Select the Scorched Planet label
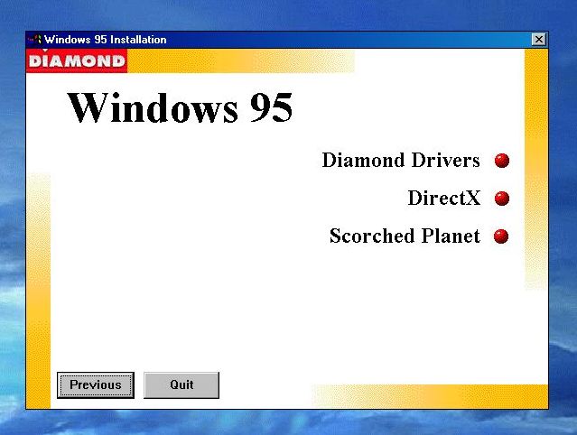 (405, 236)
